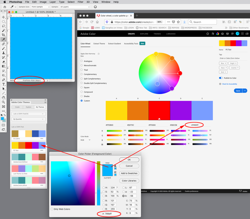Bookmark page with the star icon
This screenshot has width=250, height=219.
(x=178, y=22)
